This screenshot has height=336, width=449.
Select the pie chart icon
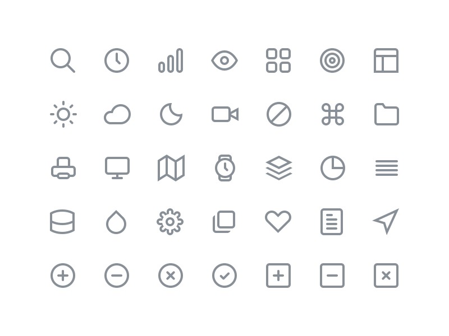coord(333,168)
